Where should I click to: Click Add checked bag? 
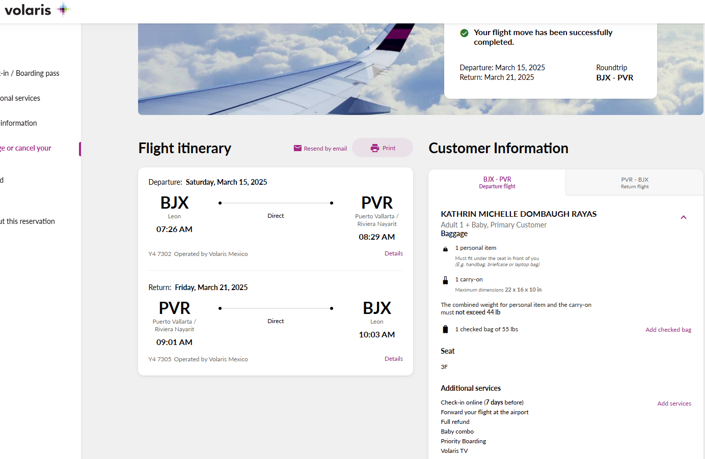pyautogui.click(x=668, y=329)
